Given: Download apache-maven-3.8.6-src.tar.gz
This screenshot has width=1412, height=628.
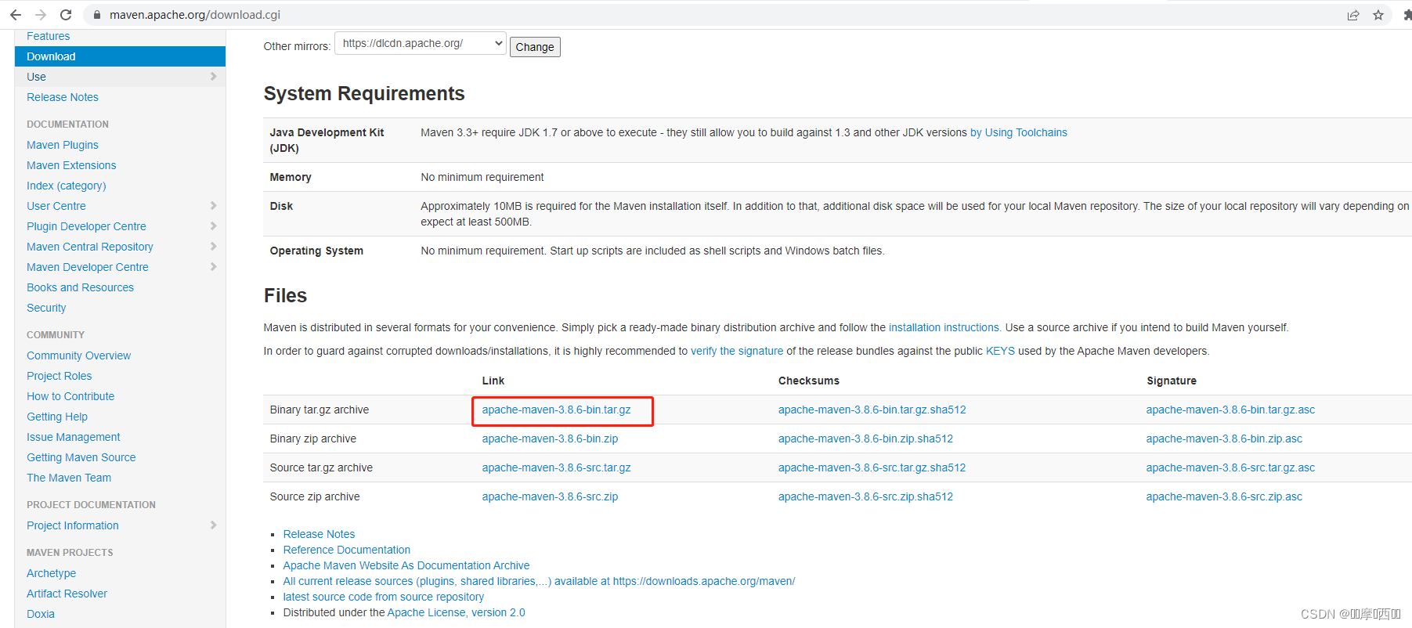Looking at the screenshot, I should click(556, 467).
